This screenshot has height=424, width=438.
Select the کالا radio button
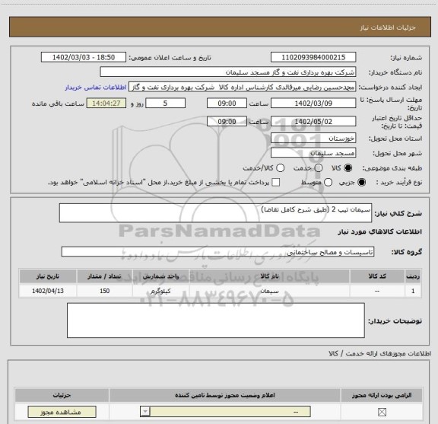click(x=348, y=167)
